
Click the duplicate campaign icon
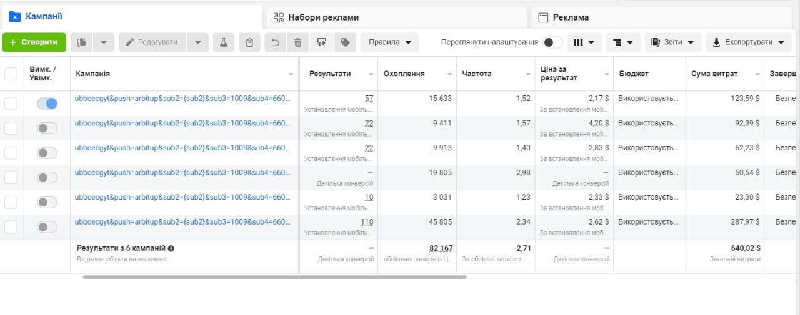pyautogui.click(x=81, y=42)
